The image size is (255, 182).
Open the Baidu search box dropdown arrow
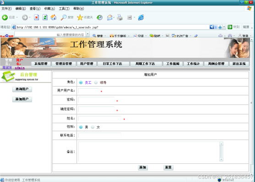tap(87, 34)
